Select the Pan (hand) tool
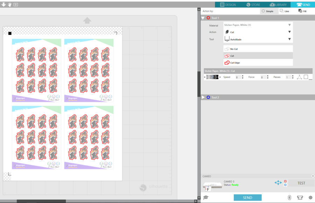 coord(9,5)
